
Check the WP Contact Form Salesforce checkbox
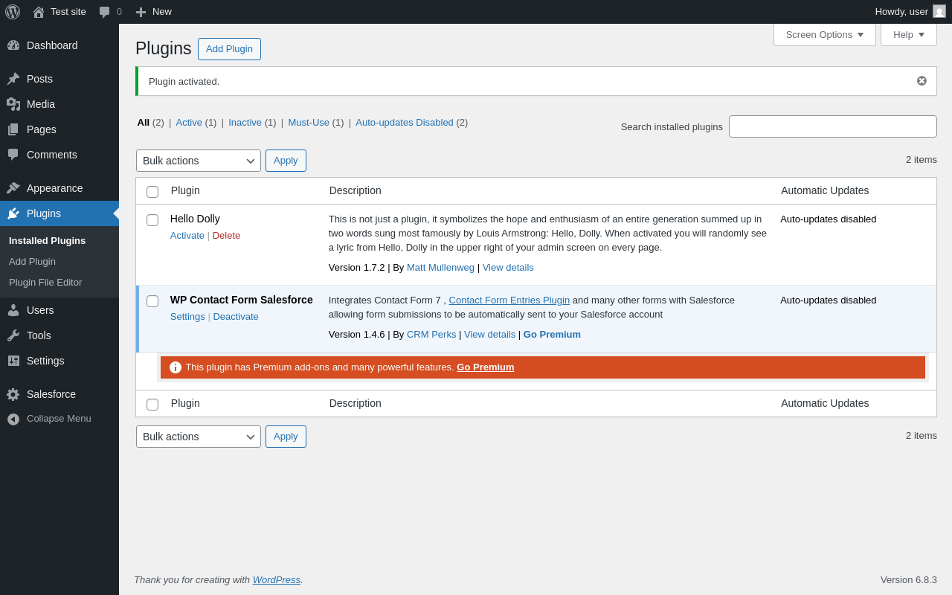click(152, 301)
